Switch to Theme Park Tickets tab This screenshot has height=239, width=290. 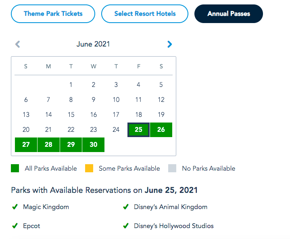pos(53,14)
